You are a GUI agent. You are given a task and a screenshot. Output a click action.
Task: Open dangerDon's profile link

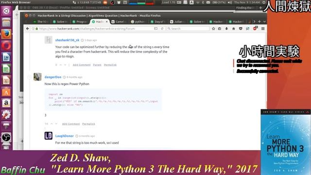53,77
